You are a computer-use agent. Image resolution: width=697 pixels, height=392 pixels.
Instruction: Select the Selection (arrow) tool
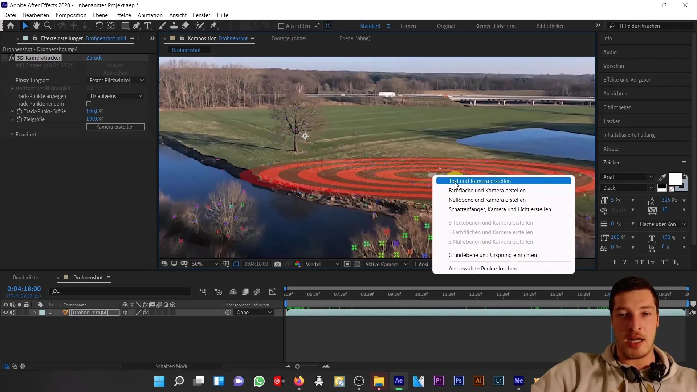25,26
